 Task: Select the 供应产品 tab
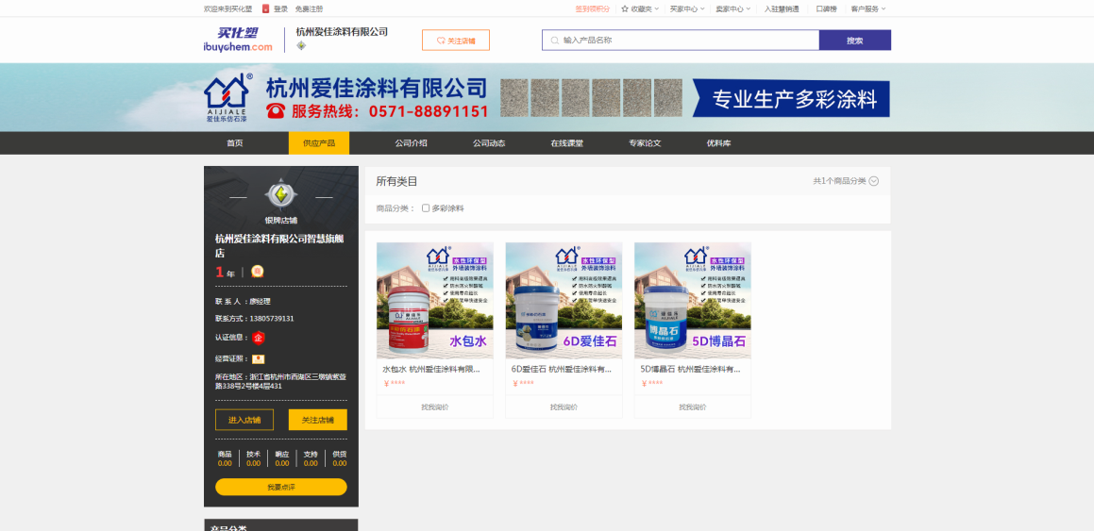click(x=319, y=143)
